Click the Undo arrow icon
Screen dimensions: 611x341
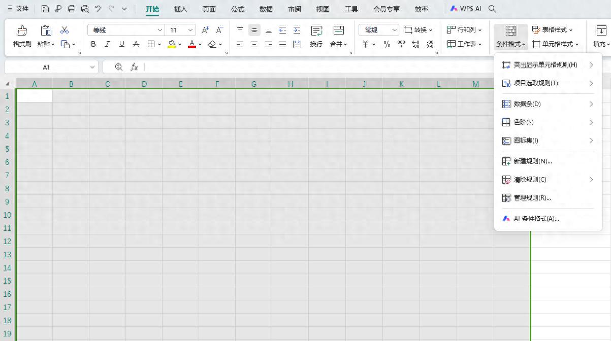tap(98, 9)
